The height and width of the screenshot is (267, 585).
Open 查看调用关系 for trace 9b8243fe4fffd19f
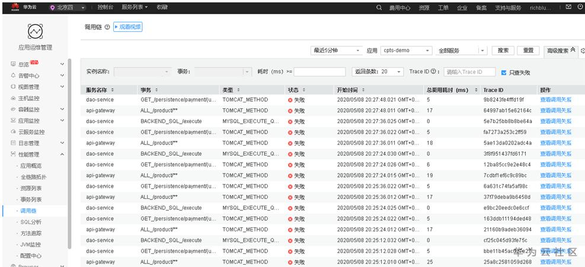tap(555, 99)
